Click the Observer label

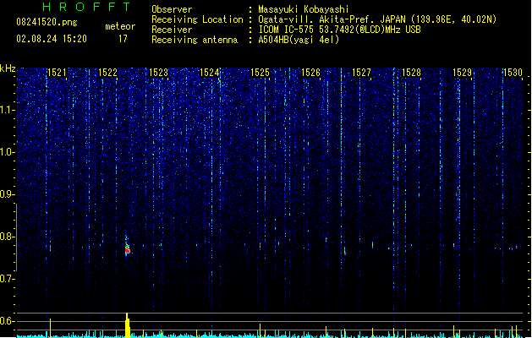pyautogui.click(x=172, y=9)
